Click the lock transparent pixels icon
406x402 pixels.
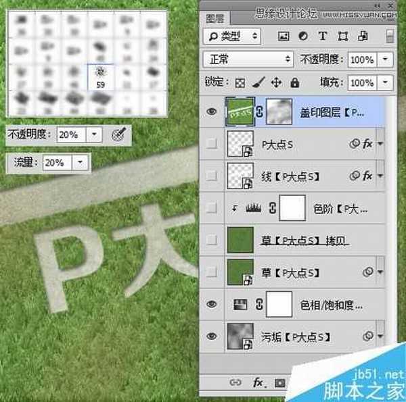240,82
